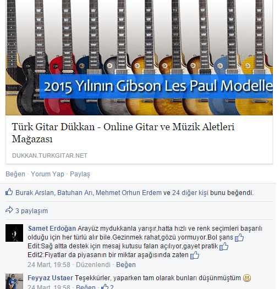View the 3 paylaşım shares

pos(31,210)
